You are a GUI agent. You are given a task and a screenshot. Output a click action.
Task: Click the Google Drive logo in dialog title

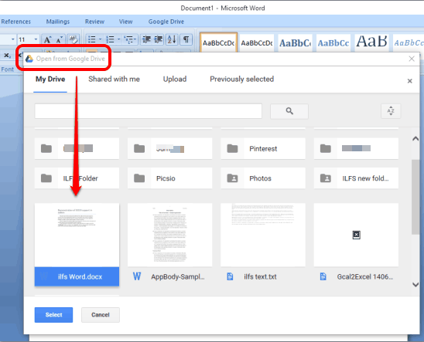[29, 59]
